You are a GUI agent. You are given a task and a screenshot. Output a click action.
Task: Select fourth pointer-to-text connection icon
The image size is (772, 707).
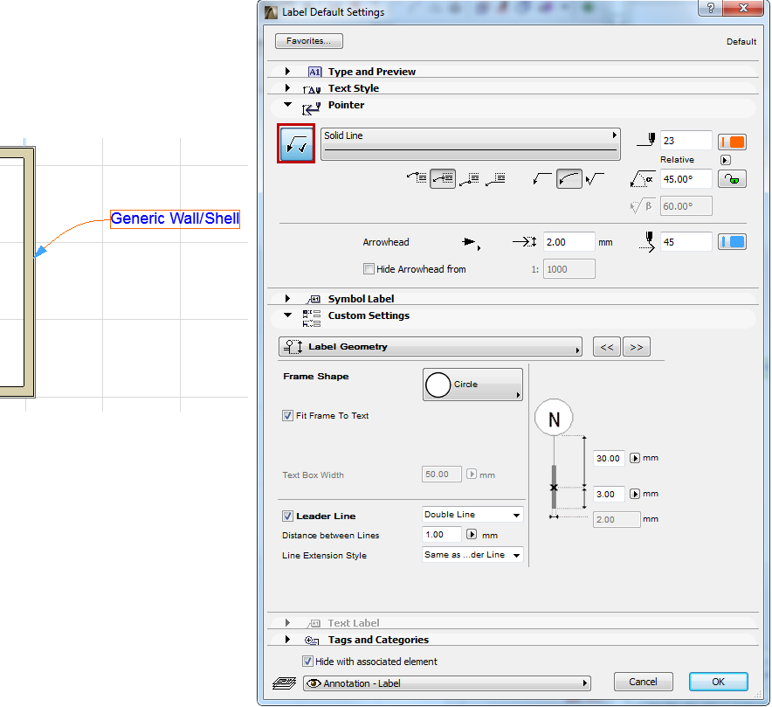tap(495, 178)
